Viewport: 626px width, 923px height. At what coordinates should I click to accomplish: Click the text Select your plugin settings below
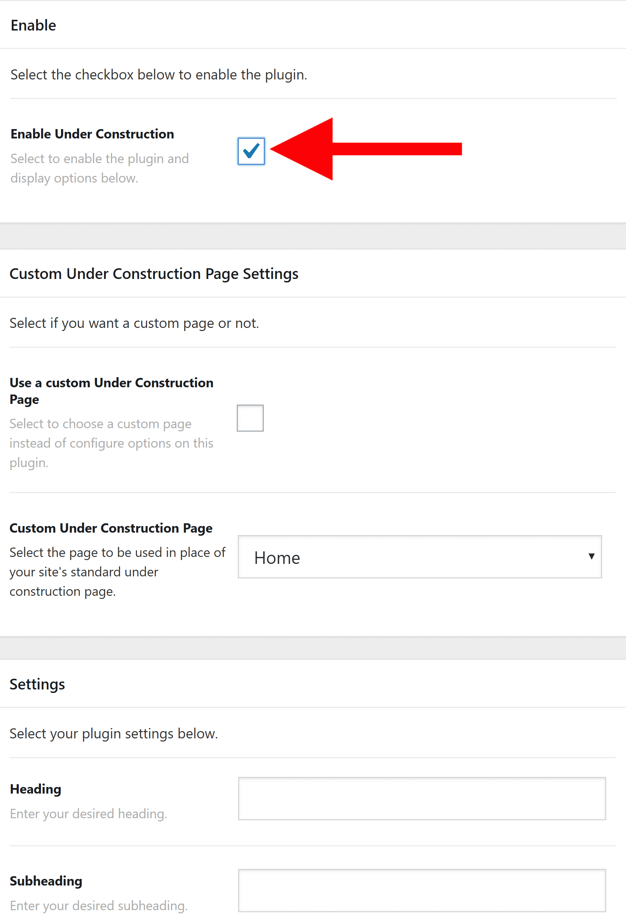pos(113,733)
